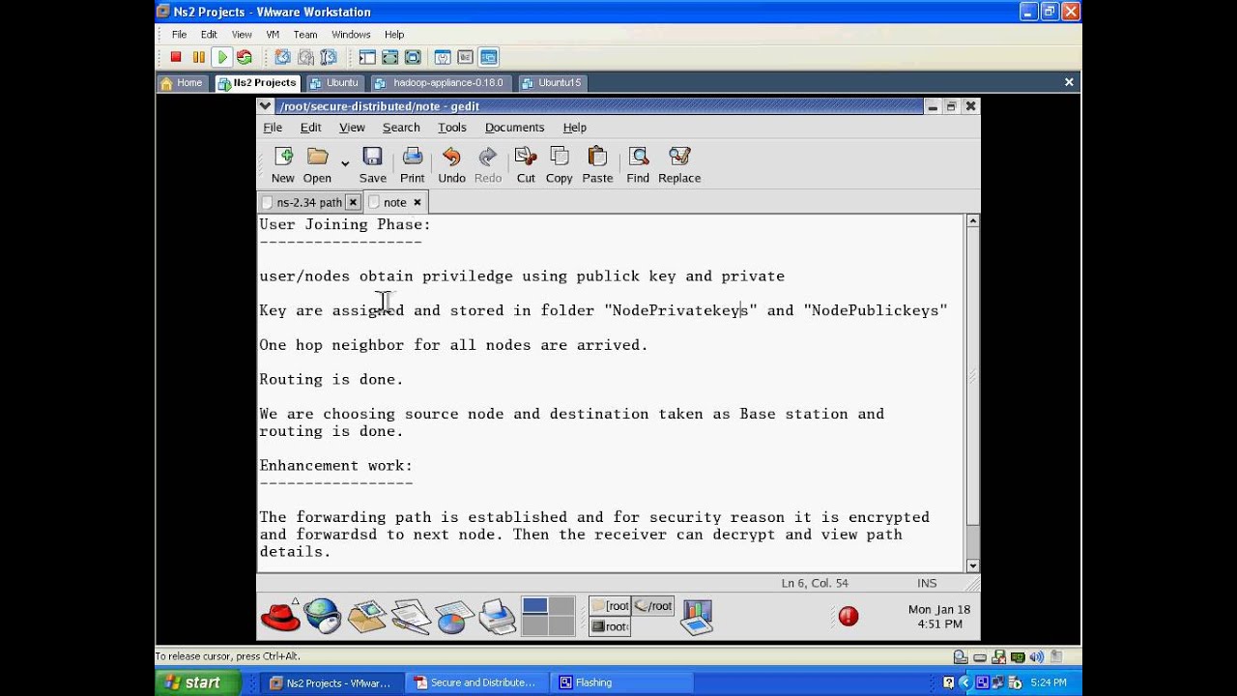Open the gedit Documents menu

[x=514, y=128]
